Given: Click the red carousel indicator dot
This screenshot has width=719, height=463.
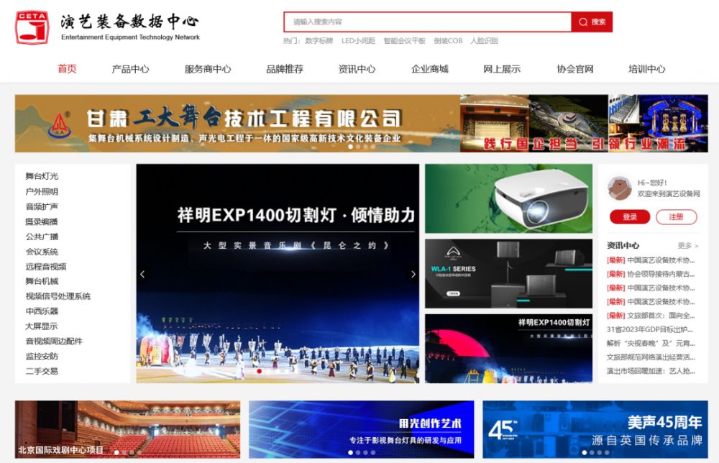Looking at the screenshot, I should coord(259,371).
